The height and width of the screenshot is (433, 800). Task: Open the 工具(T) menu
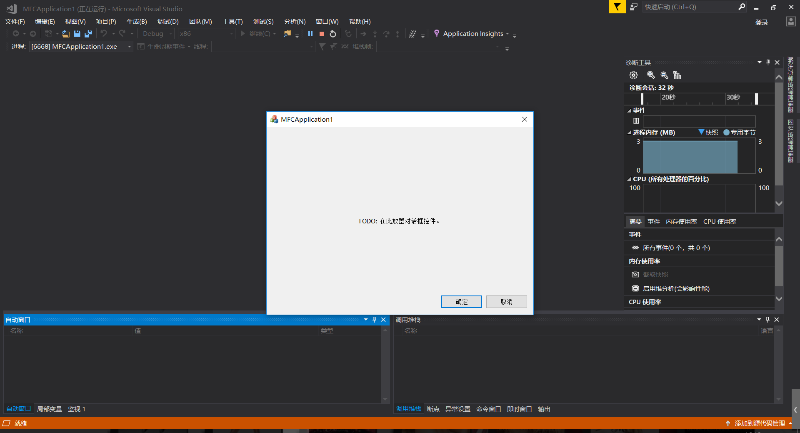232,22
